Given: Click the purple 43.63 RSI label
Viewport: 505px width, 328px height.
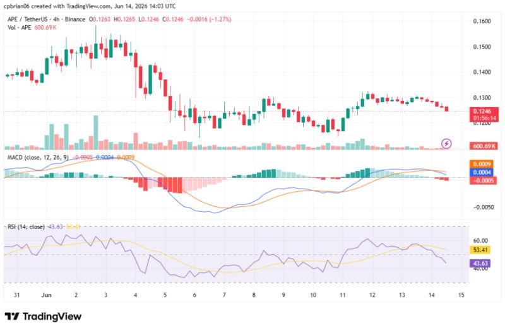Looking at the screenshot, I should click(x=480, y=263).
